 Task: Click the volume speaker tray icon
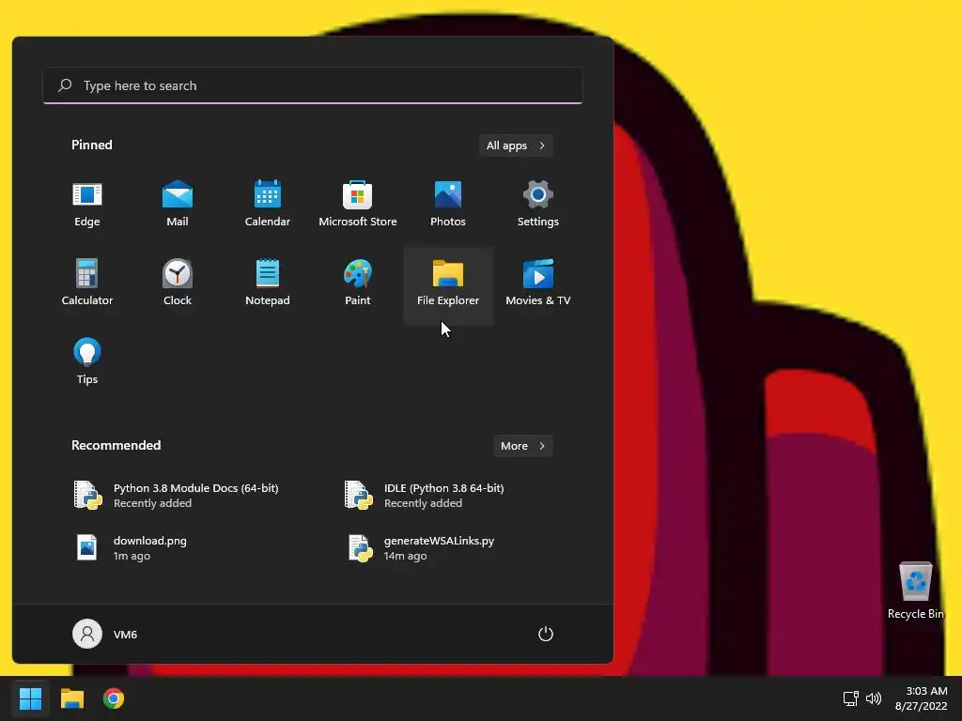coord(874,698)
